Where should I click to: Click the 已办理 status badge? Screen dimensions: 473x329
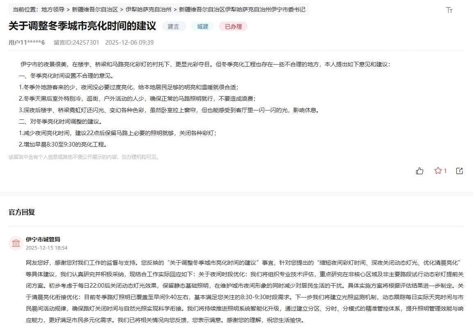[x=233, y=27]
